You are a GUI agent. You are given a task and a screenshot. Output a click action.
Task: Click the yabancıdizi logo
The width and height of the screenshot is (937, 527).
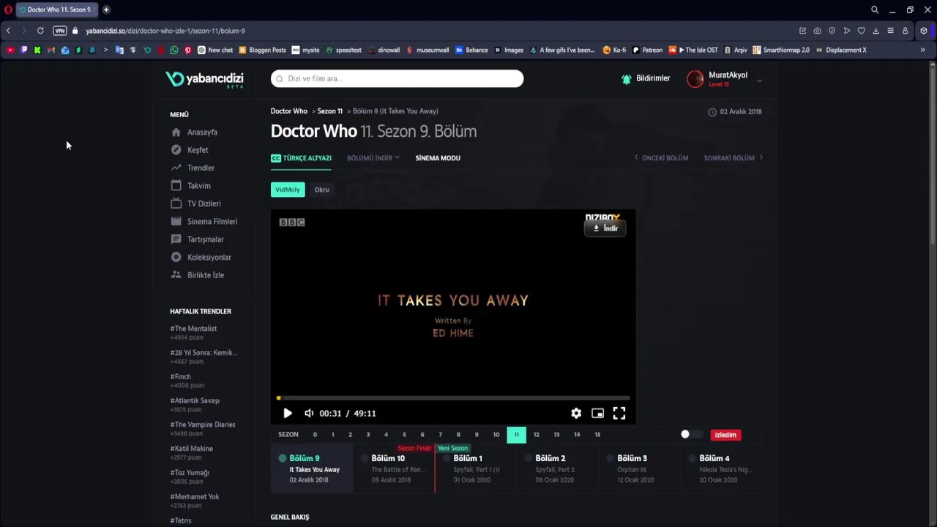pyautogui.click(x=204, y=80)
